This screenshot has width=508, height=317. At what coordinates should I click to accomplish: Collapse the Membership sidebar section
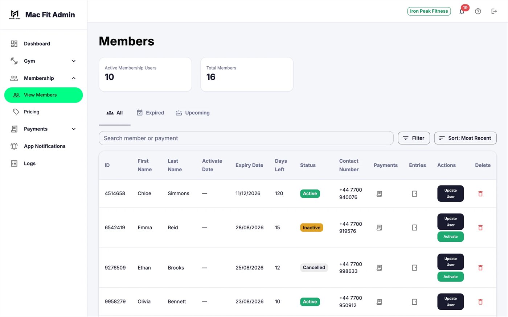(x=44, y=78)
